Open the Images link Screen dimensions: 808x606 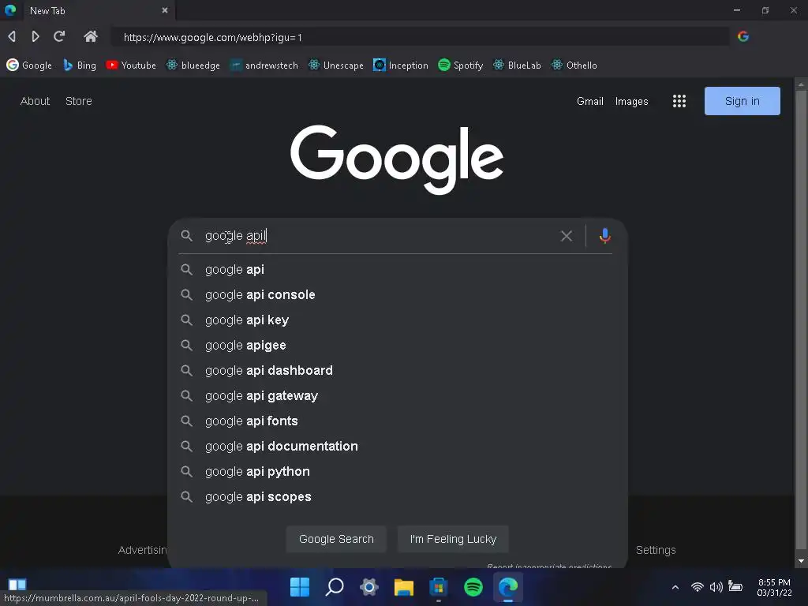[x=632, y=101]
